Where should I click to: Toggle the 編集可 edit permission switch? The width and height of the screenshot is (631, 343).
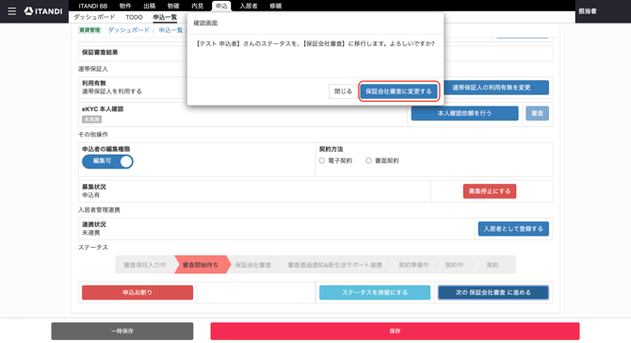pos(107,161)
